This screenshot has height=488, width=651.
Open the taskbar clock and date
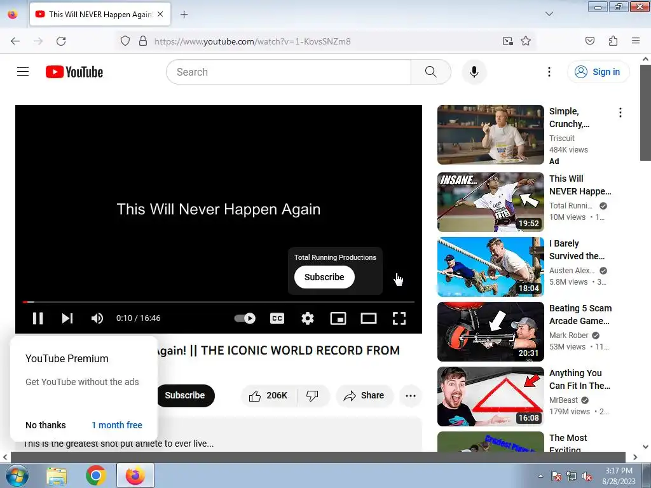[619, 476]
